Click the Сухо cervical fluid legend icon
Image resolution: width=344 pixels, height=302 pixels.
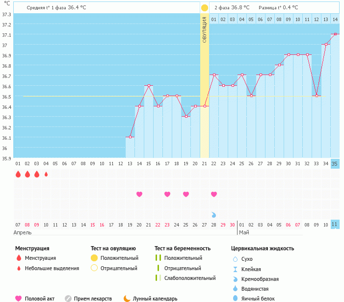tap(235, 259)
